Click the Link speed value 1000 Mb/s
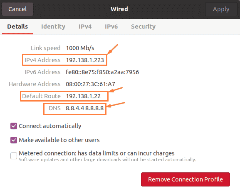240x196 pixels. click(80, 48)
